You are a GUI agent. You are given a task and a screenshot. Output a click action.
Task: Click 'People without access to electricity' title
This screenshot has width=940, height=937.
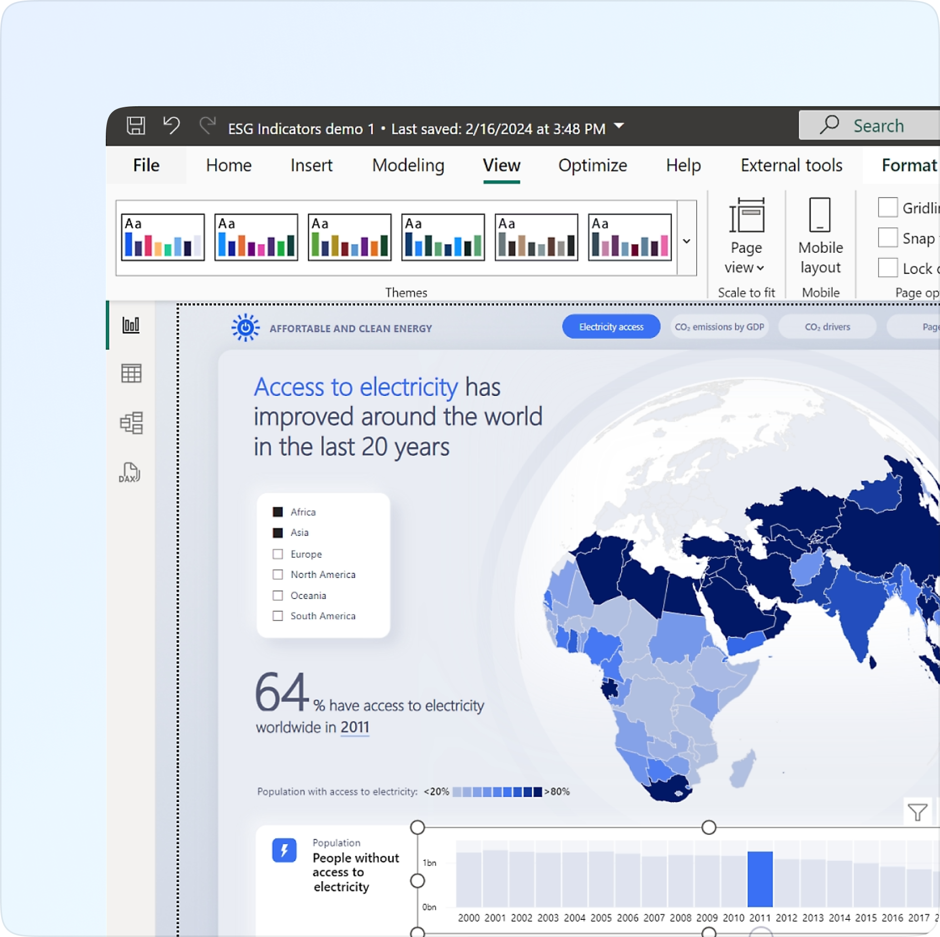tap(356, 872)
